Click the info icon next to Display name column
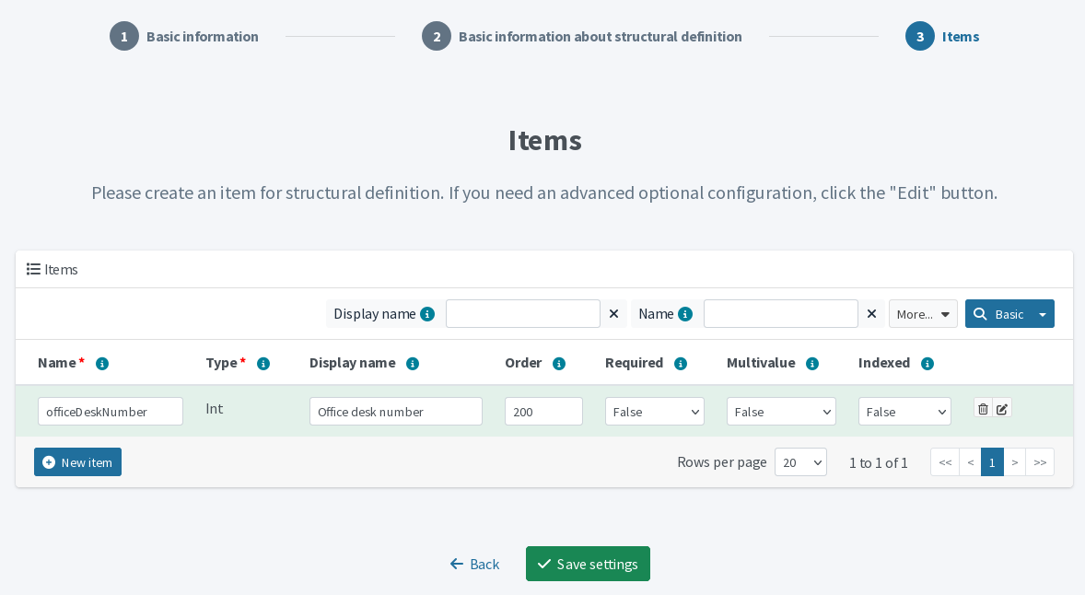 pyautogui.click(x=413, y=363)
